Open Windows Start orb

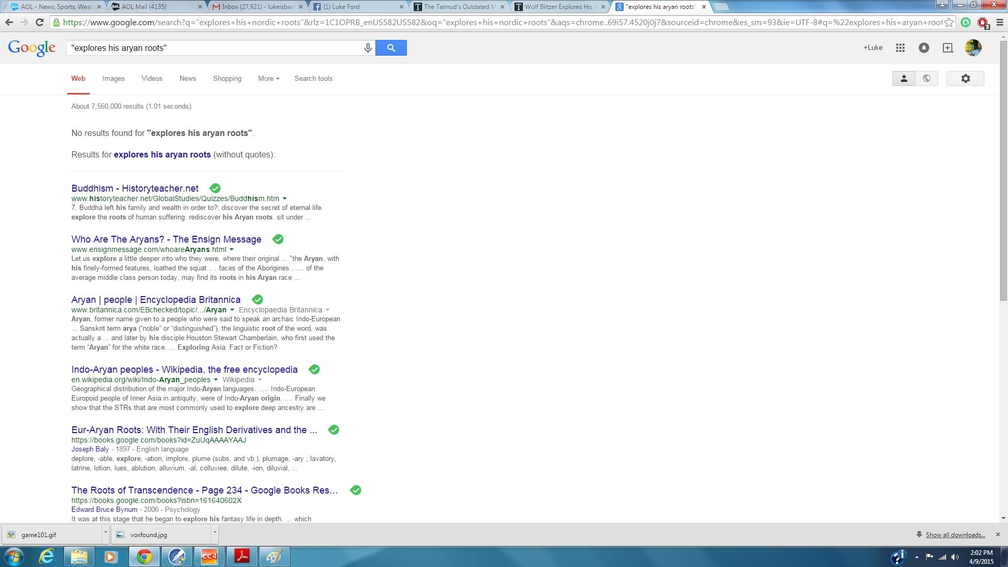tap(14, 556)
